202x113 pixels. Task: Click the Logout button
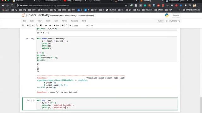coord(176,15)
